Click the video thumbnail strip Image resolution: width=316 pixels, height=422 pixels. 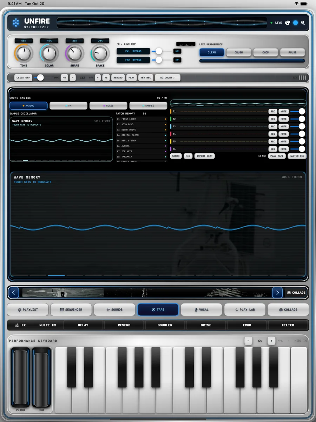145,293
